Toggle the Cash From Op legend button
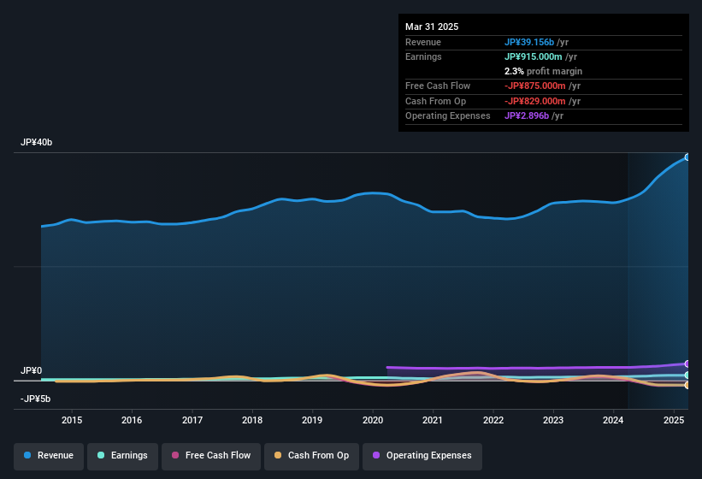This screenshot has height=479, width=702. click(311, 456)
